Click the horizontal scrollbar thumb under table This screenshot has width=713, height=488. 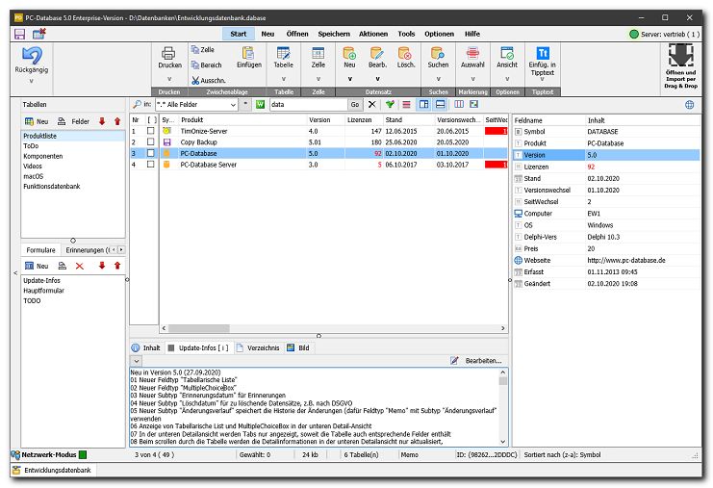199,328
